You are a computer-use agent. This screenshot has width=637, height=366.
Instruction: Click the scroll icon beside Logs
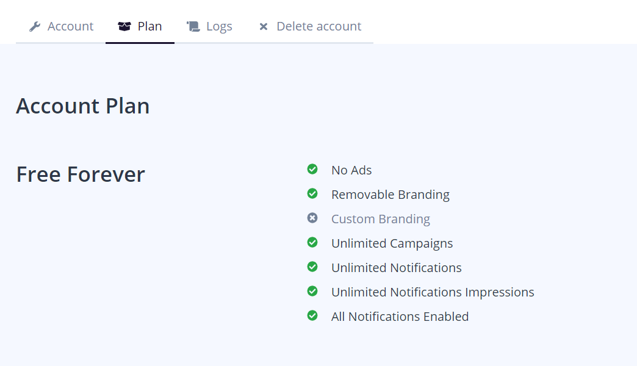193,26
